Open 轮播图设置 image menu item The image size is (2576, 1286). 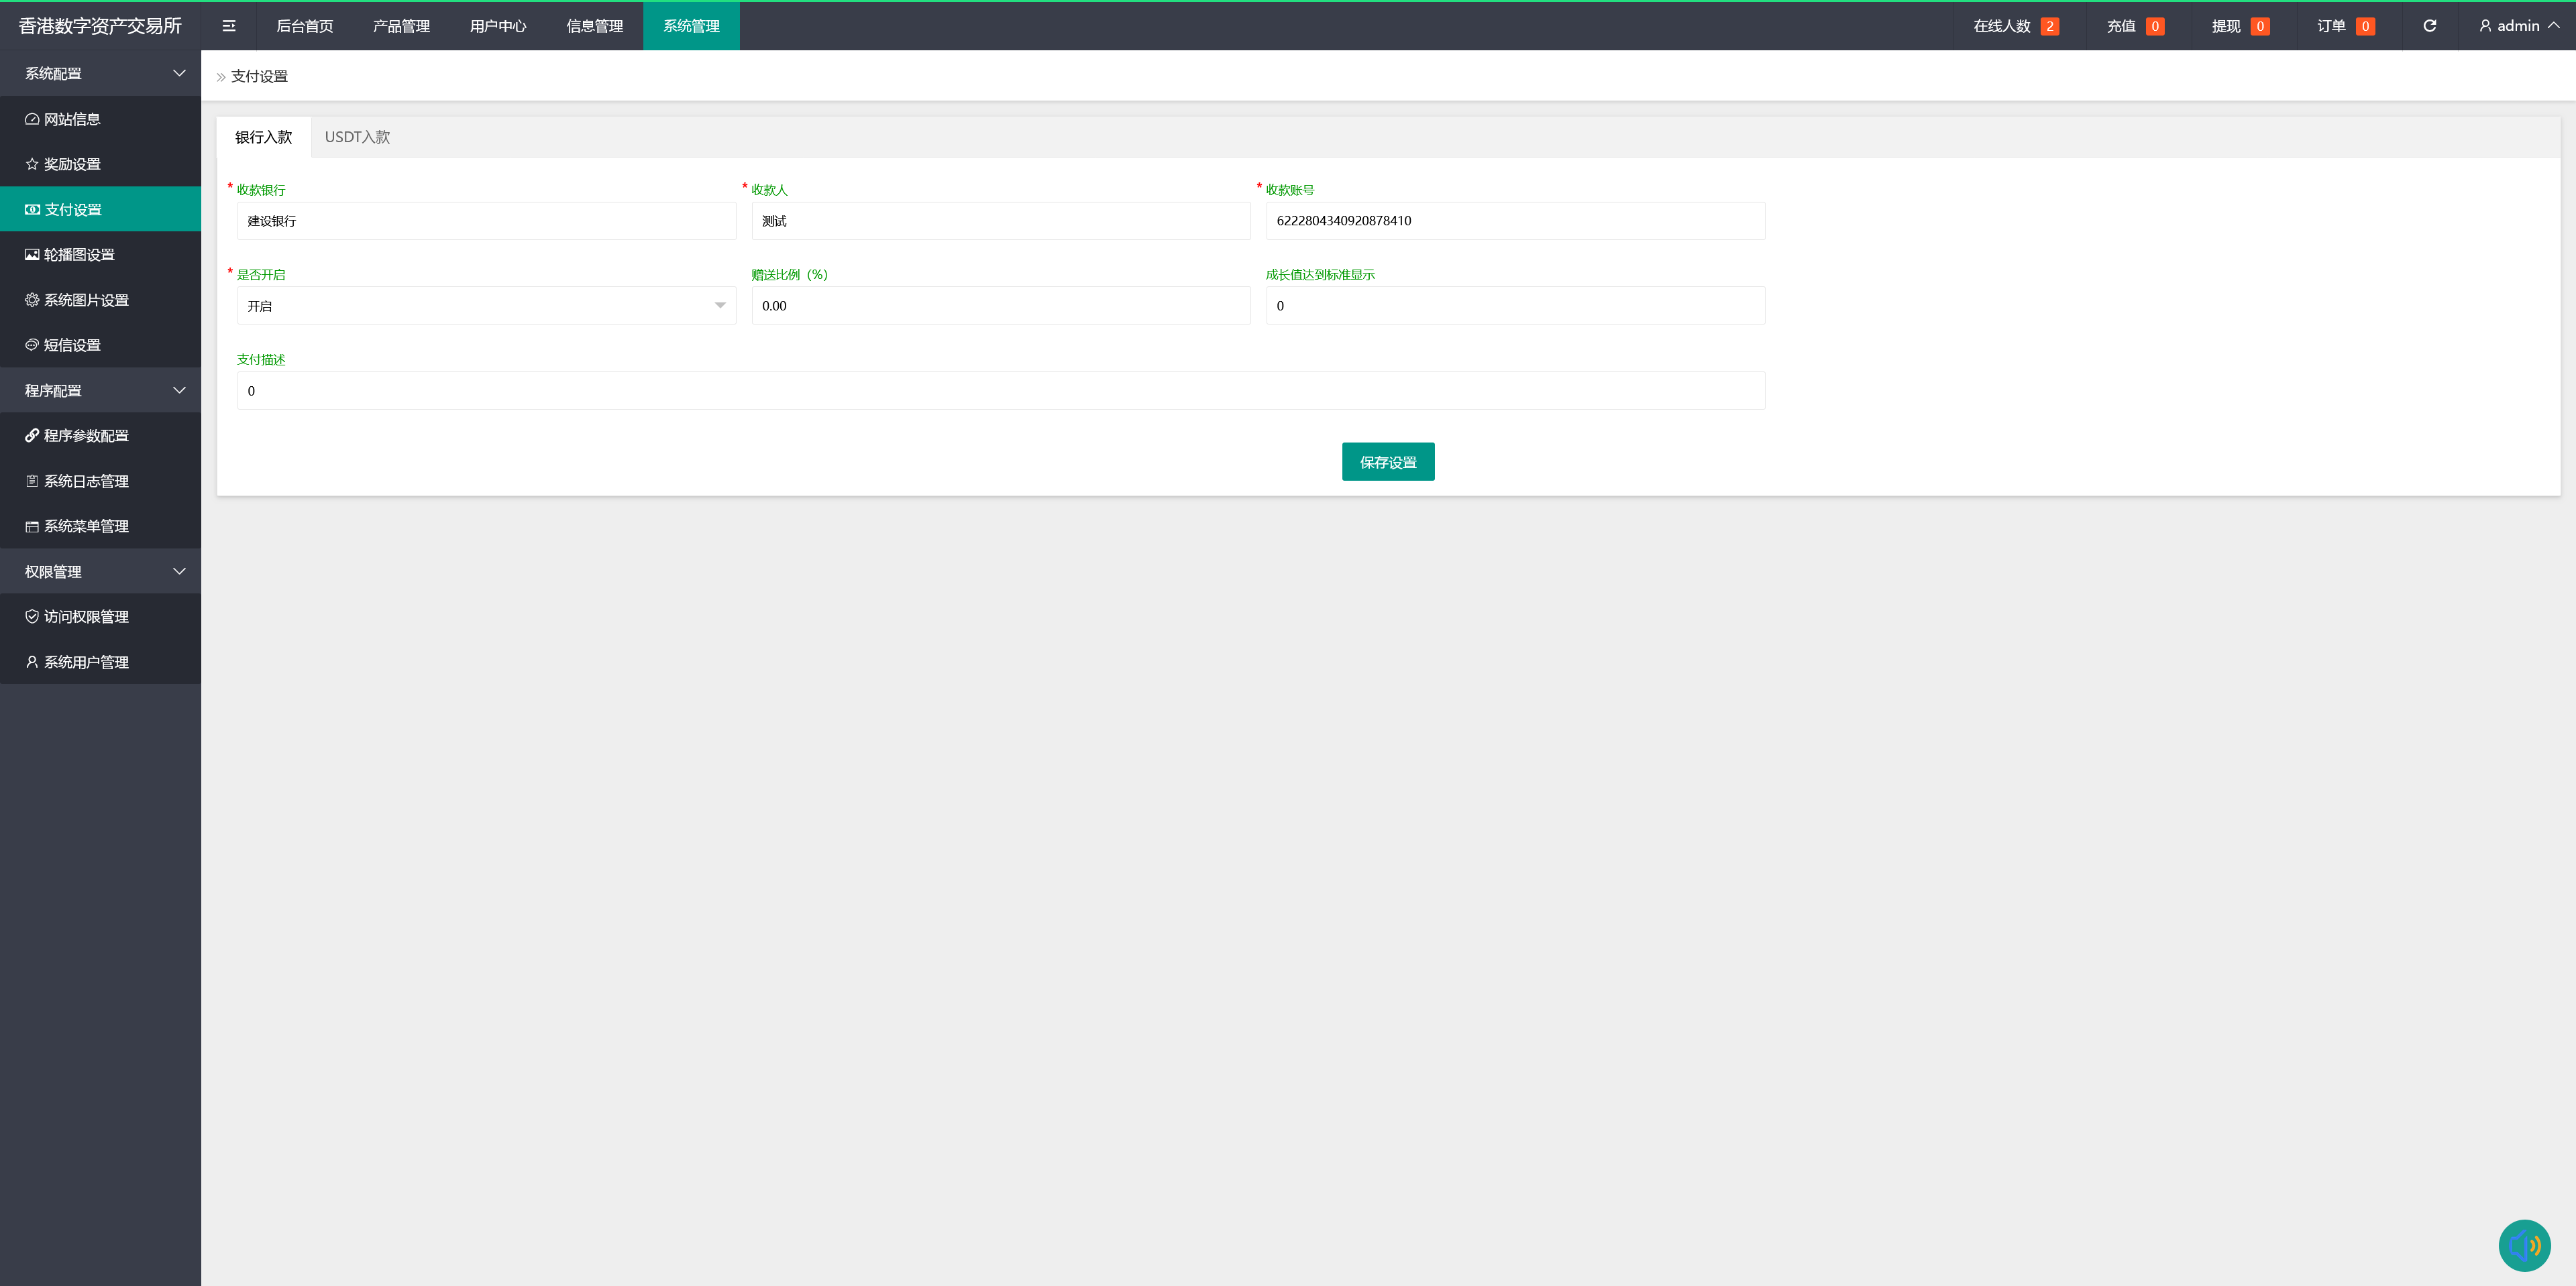pyautogui.click(x=79, y=255)
